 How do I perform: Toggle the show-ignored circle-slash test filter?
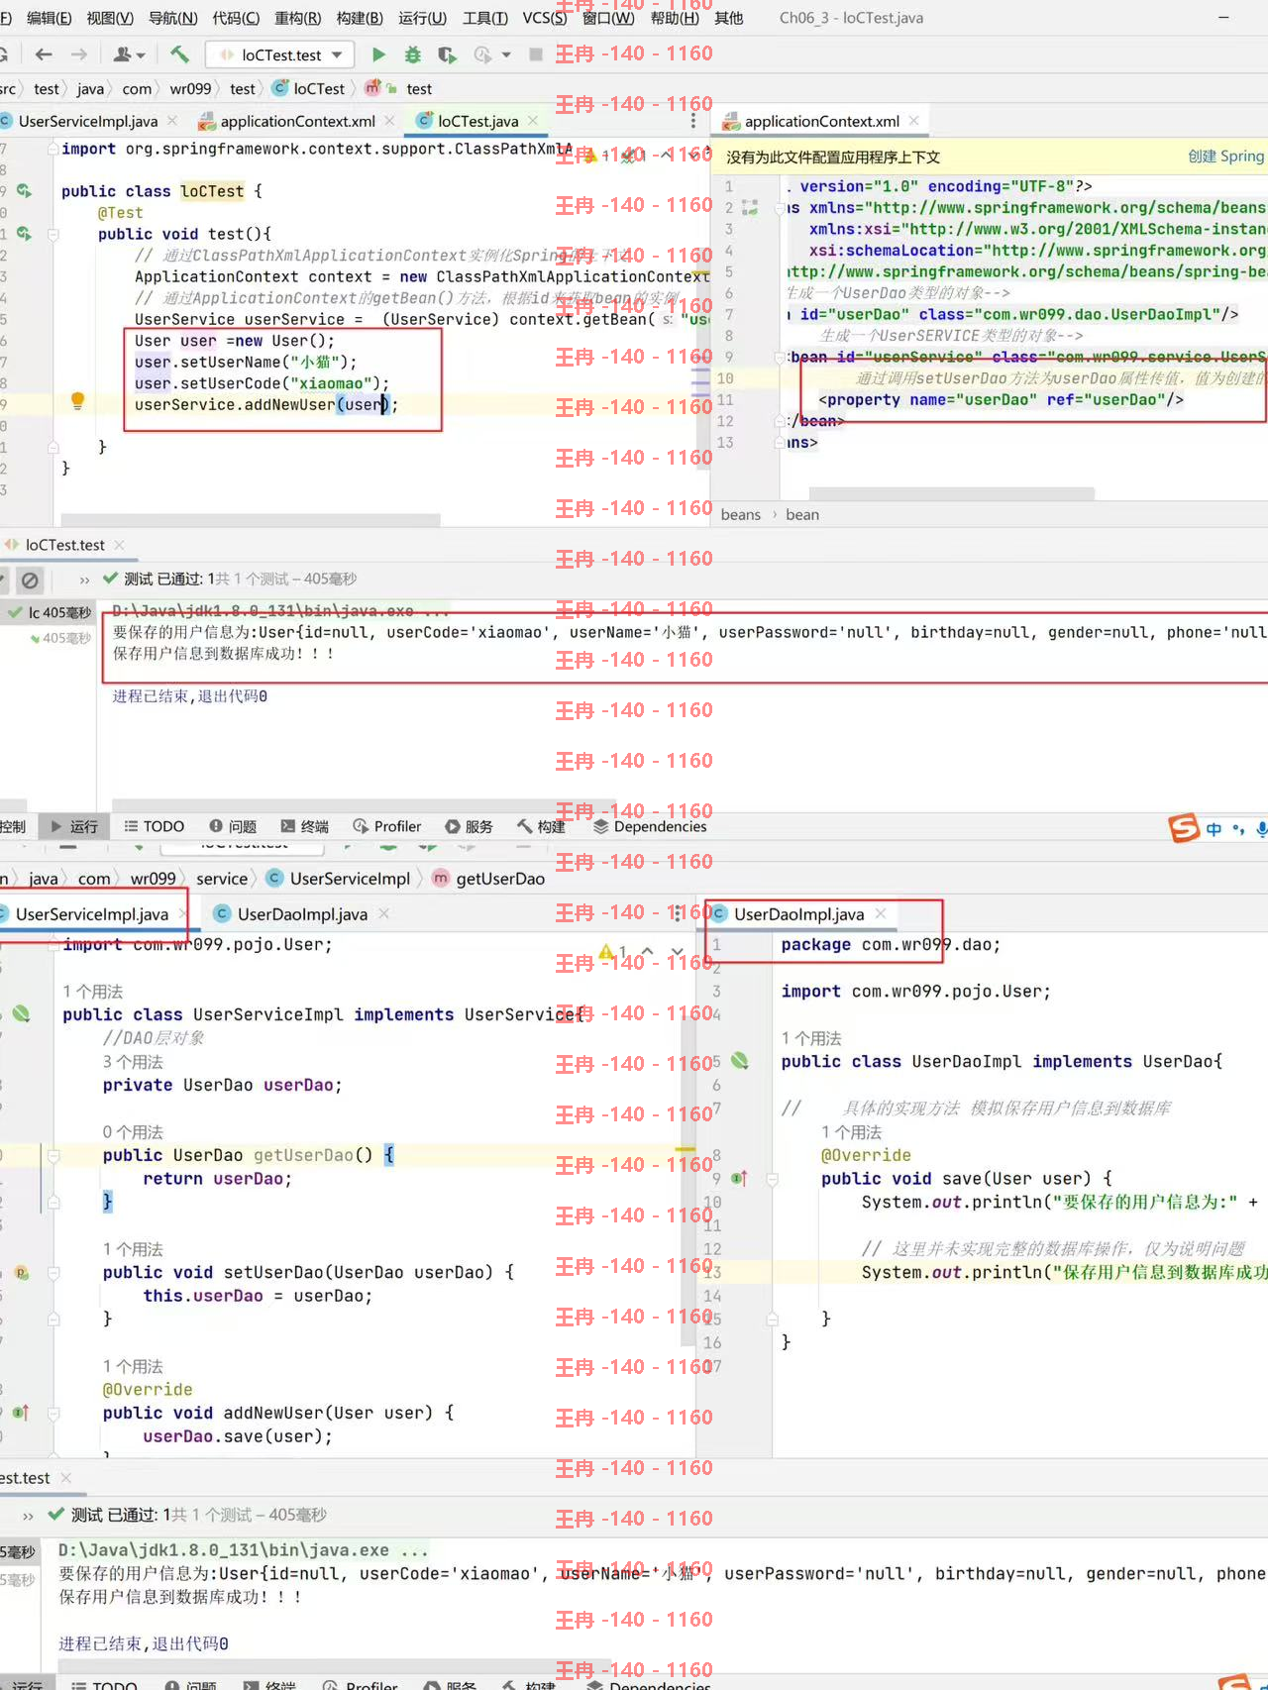pyautogui.click(x=31, y=580)
